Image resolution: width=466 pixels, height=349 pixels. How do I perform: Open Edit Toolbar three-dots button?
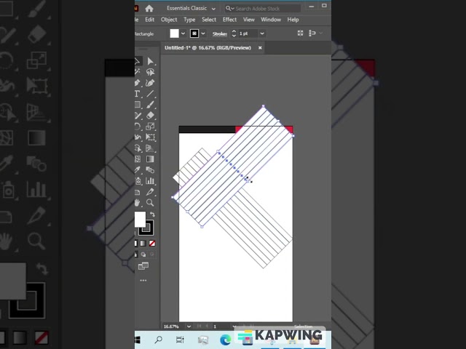143,281
